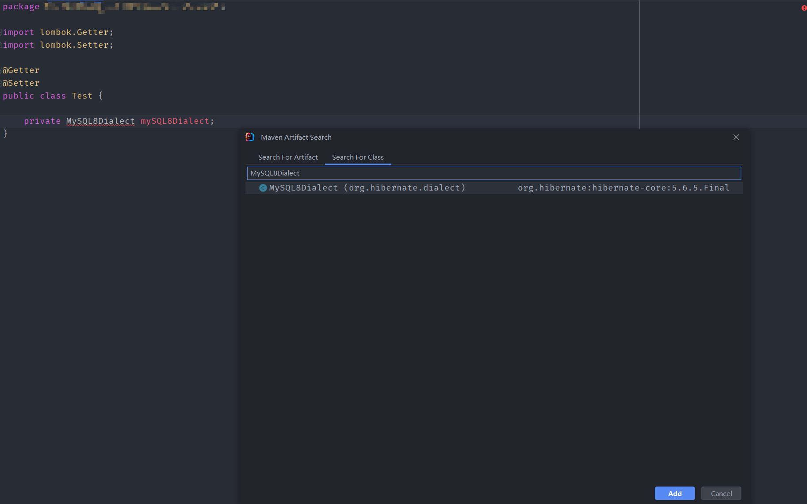The width and height of the screenshot is (807, 504).
Task: Click the package declaration at the top
Action: tap(21, 6)
